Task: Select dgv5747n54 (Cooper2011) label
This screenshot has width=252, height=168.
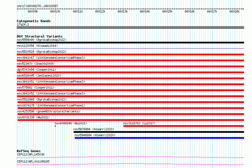Action: point(37,70)
